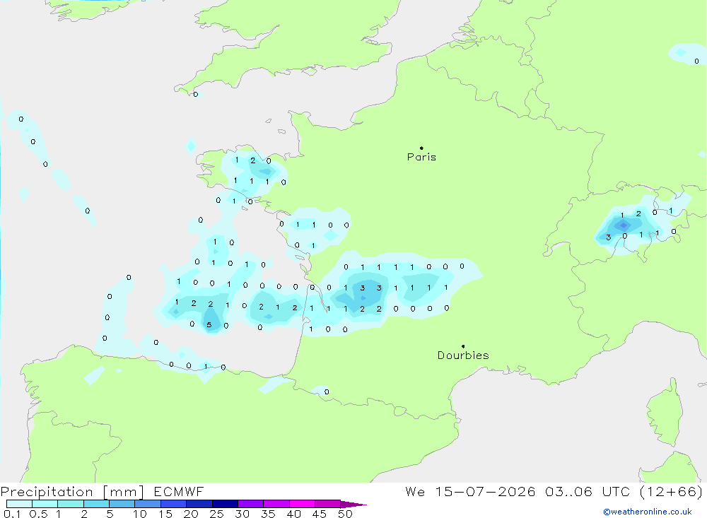Click the '35' legend scale value
This screenshot has height=518, width=707.
(x=268, y=514)
